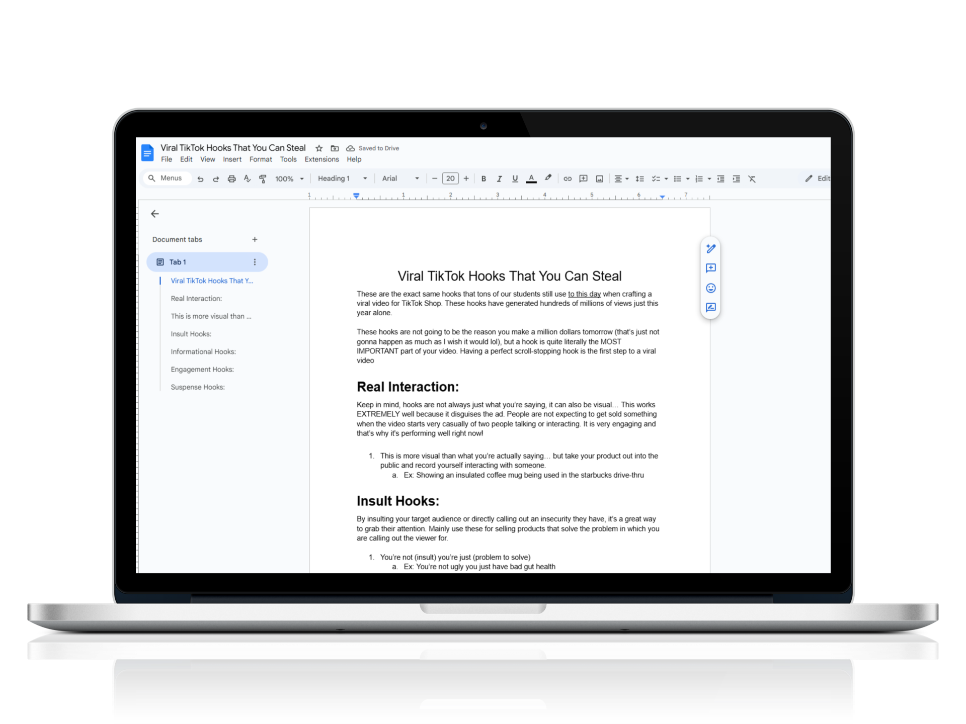Click the insert link icon

[568, 178]
